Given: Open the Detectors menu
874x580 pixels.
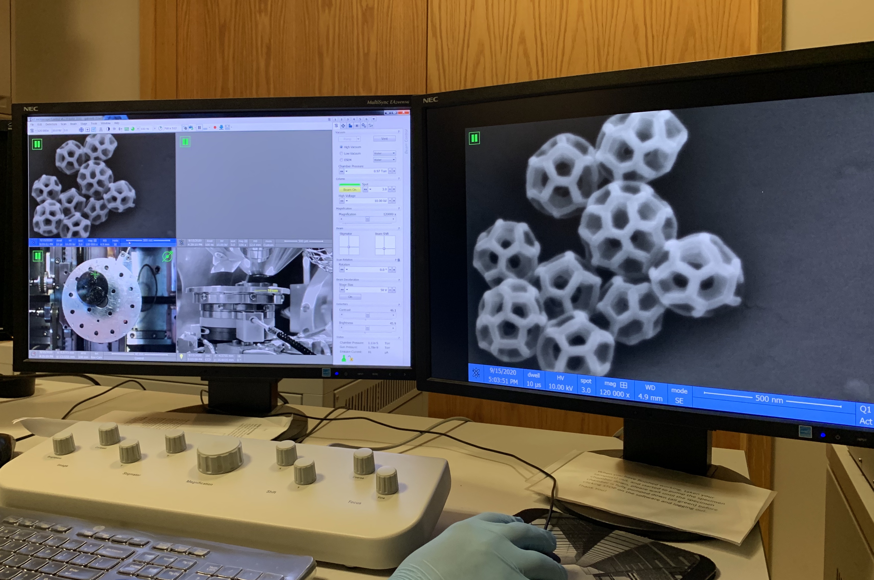Looking at the screenshot, I should [x=51, y=124].
